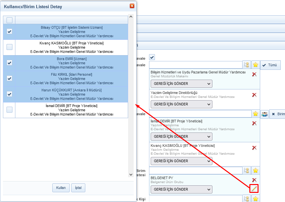Click the users group icon beside Birim button
Viewport: 285px width, 202px height.
pos(264,114)
